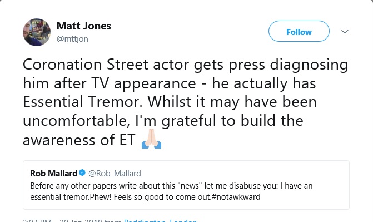This screenshot has height=222, width=373.
Task: Open Matt Jones' profile picture
Action: 37,32
